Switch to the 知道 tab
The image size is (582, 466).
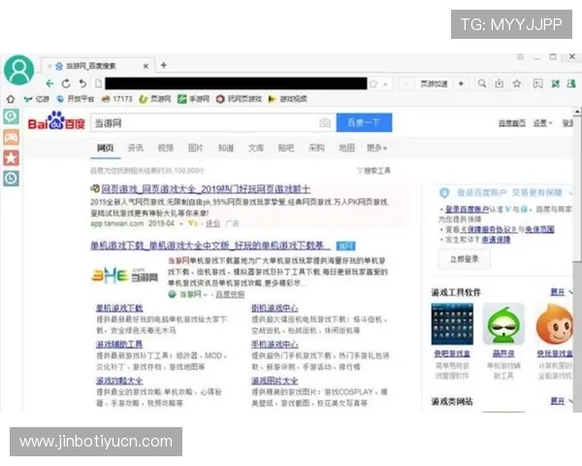click(226, 148)
